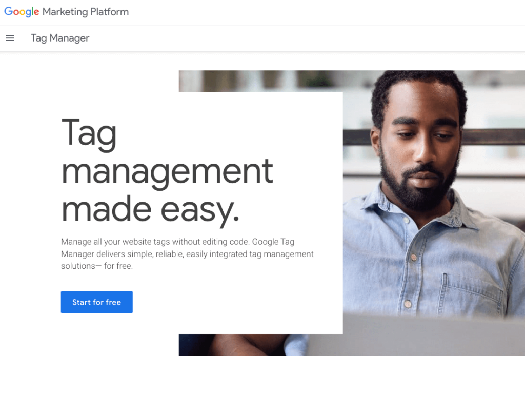Select the hamburger menu icon beside Tag Manager

[x=10, y=38]
